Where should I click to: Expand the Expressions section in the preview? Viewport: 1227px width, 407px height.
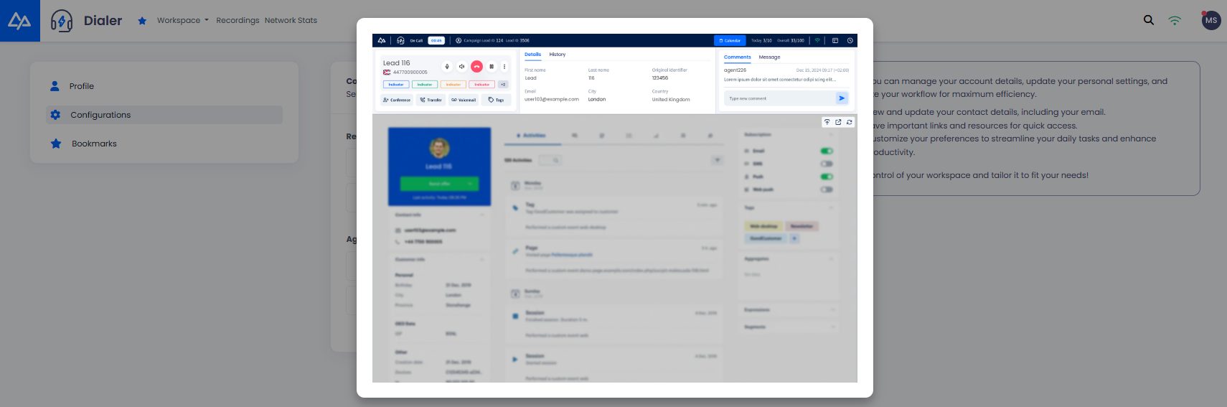pyautogui.click(x=833, y=310)
